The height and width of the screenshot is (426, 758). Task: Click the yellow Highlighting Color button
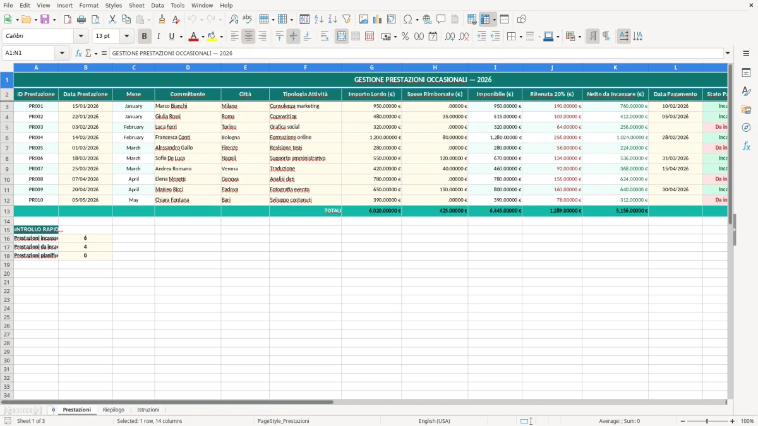212,37
